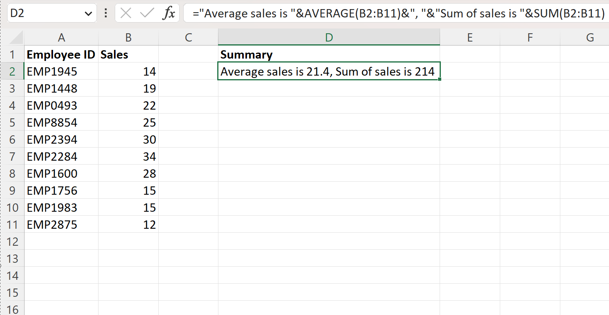This screenshot has height=315, width=609.
Task: Select the Sales header in cell B1
Action: [x=128, y=54]
